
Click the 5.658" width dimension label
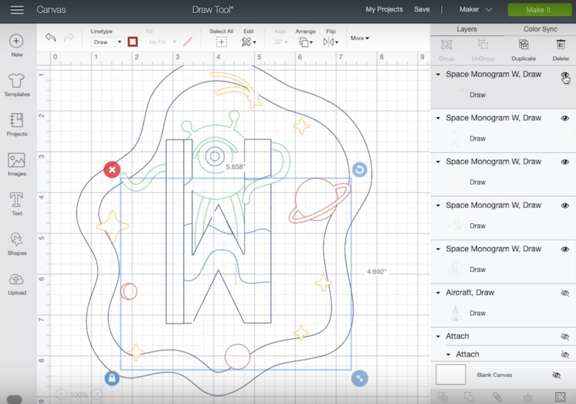[x=235, y=167]
